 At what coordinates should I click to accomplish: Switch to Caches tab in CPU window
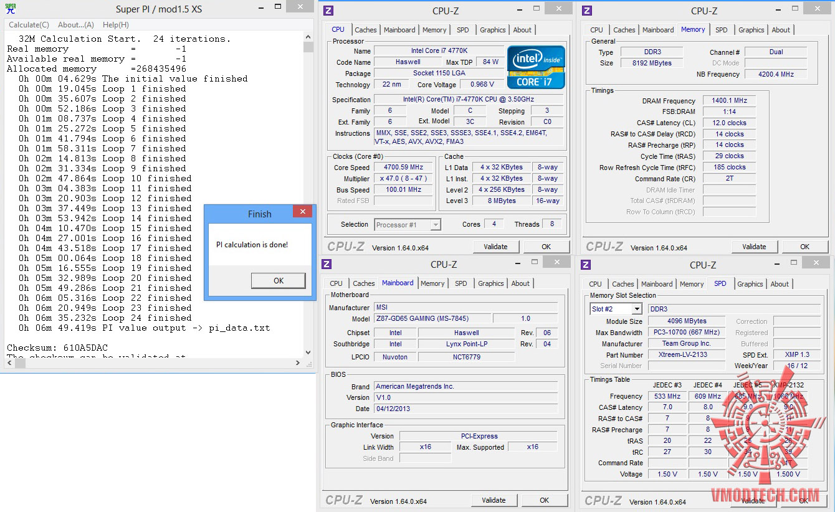(366, 30)
